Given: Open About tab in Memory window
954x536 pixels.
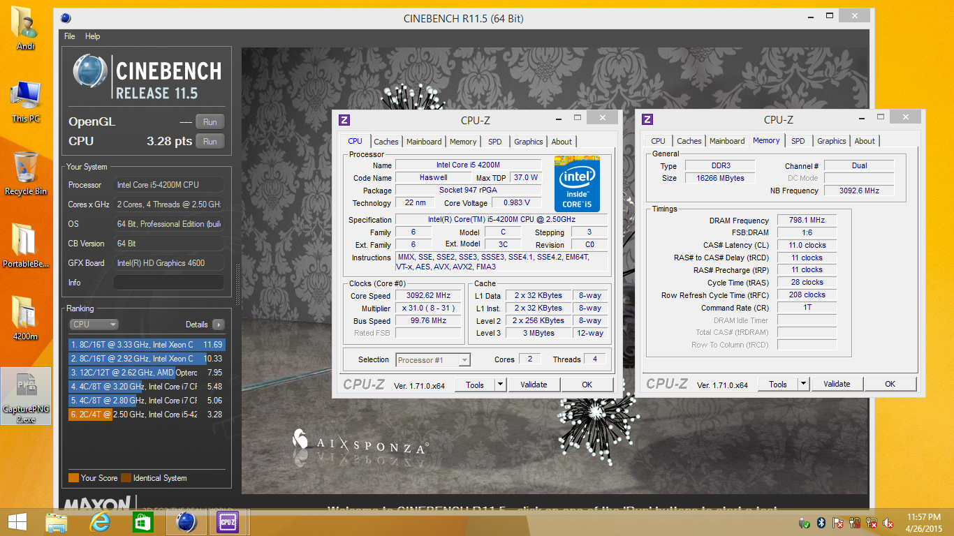Looking at the screenshot, I should click(865, 141).
